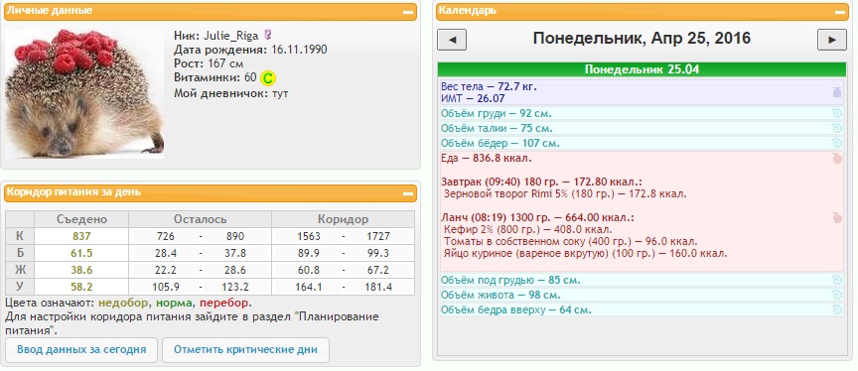Click the 'перебор' legend word

[224, 303]
